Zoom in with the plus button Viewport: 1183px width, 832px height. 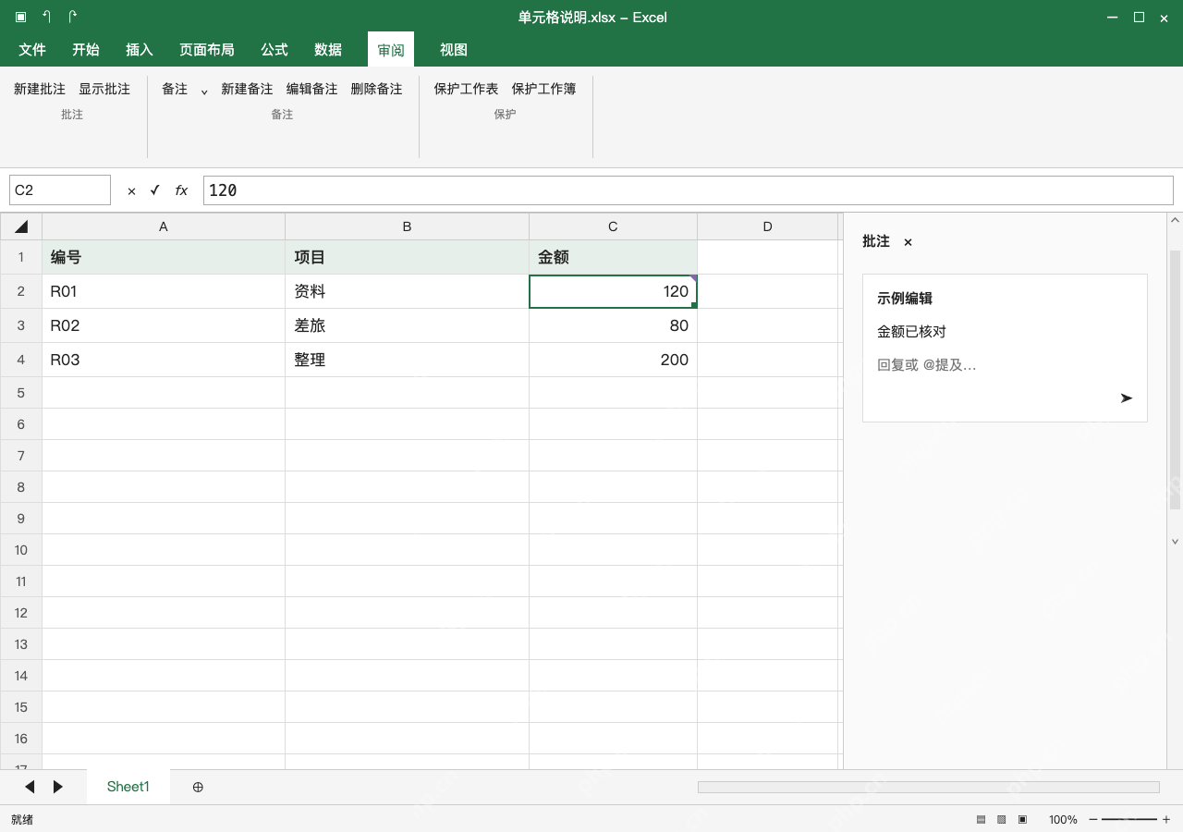click(1166, 820)
